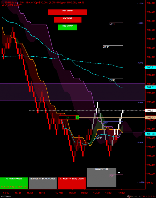Click the Mnt VWAP red indicator box

[x=67, y=12]
